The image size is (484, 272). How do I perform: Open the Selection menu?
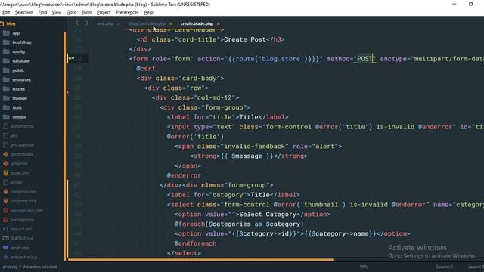[23, 12]
